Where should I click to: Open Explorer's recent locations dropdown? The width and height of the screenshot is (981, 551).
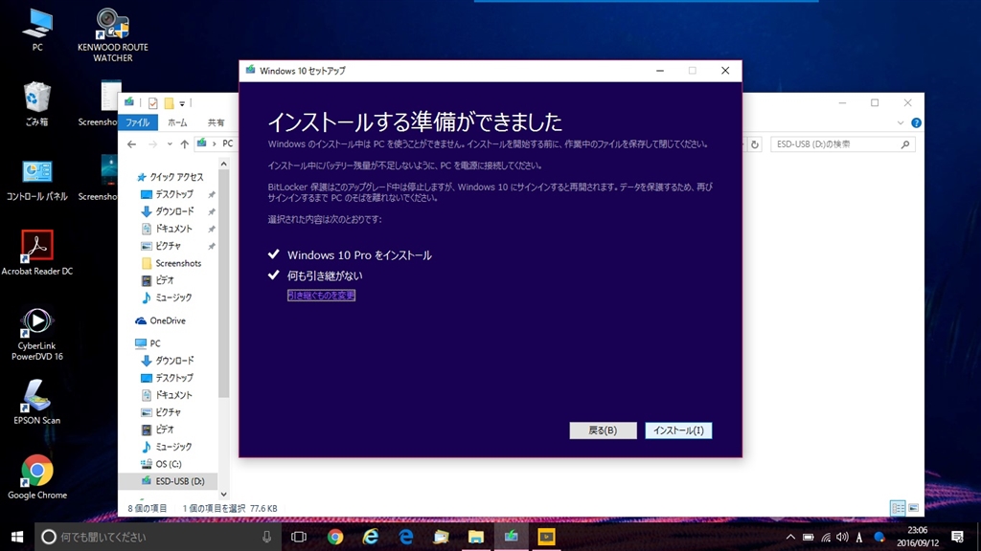(x=170, y=144)
